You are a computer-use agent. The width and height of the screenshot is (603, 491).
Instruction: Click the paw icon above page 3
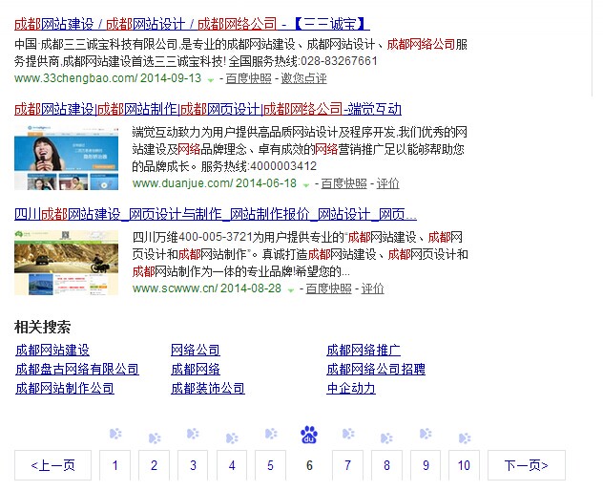click(x=193, y=434)
